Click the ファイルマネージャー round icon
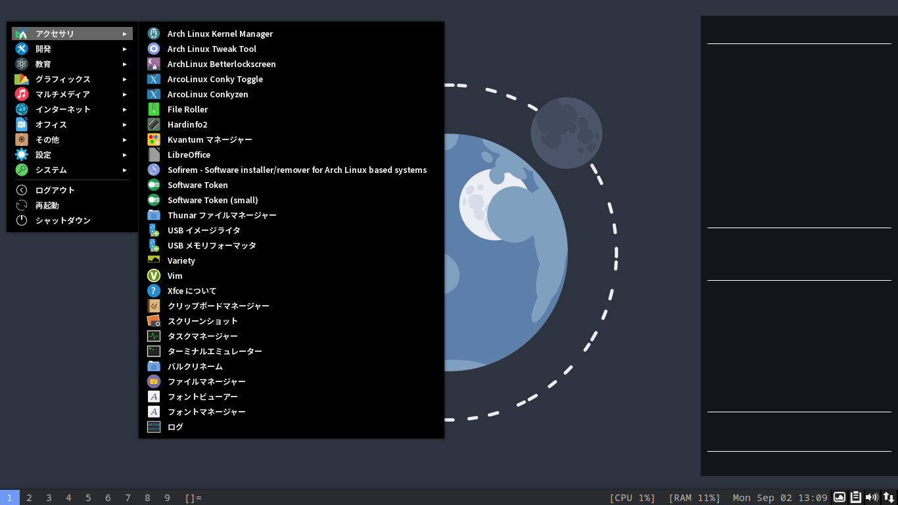Image resolution: width=898 pixels, height=505 pixels. pyautogui.click(x=154, y=381)
